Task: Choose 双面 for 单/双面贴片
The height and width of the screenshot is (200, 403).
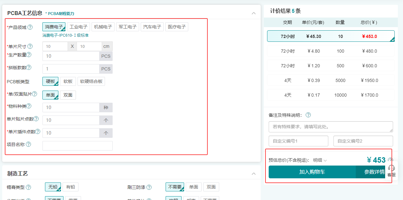Action: 68,95
